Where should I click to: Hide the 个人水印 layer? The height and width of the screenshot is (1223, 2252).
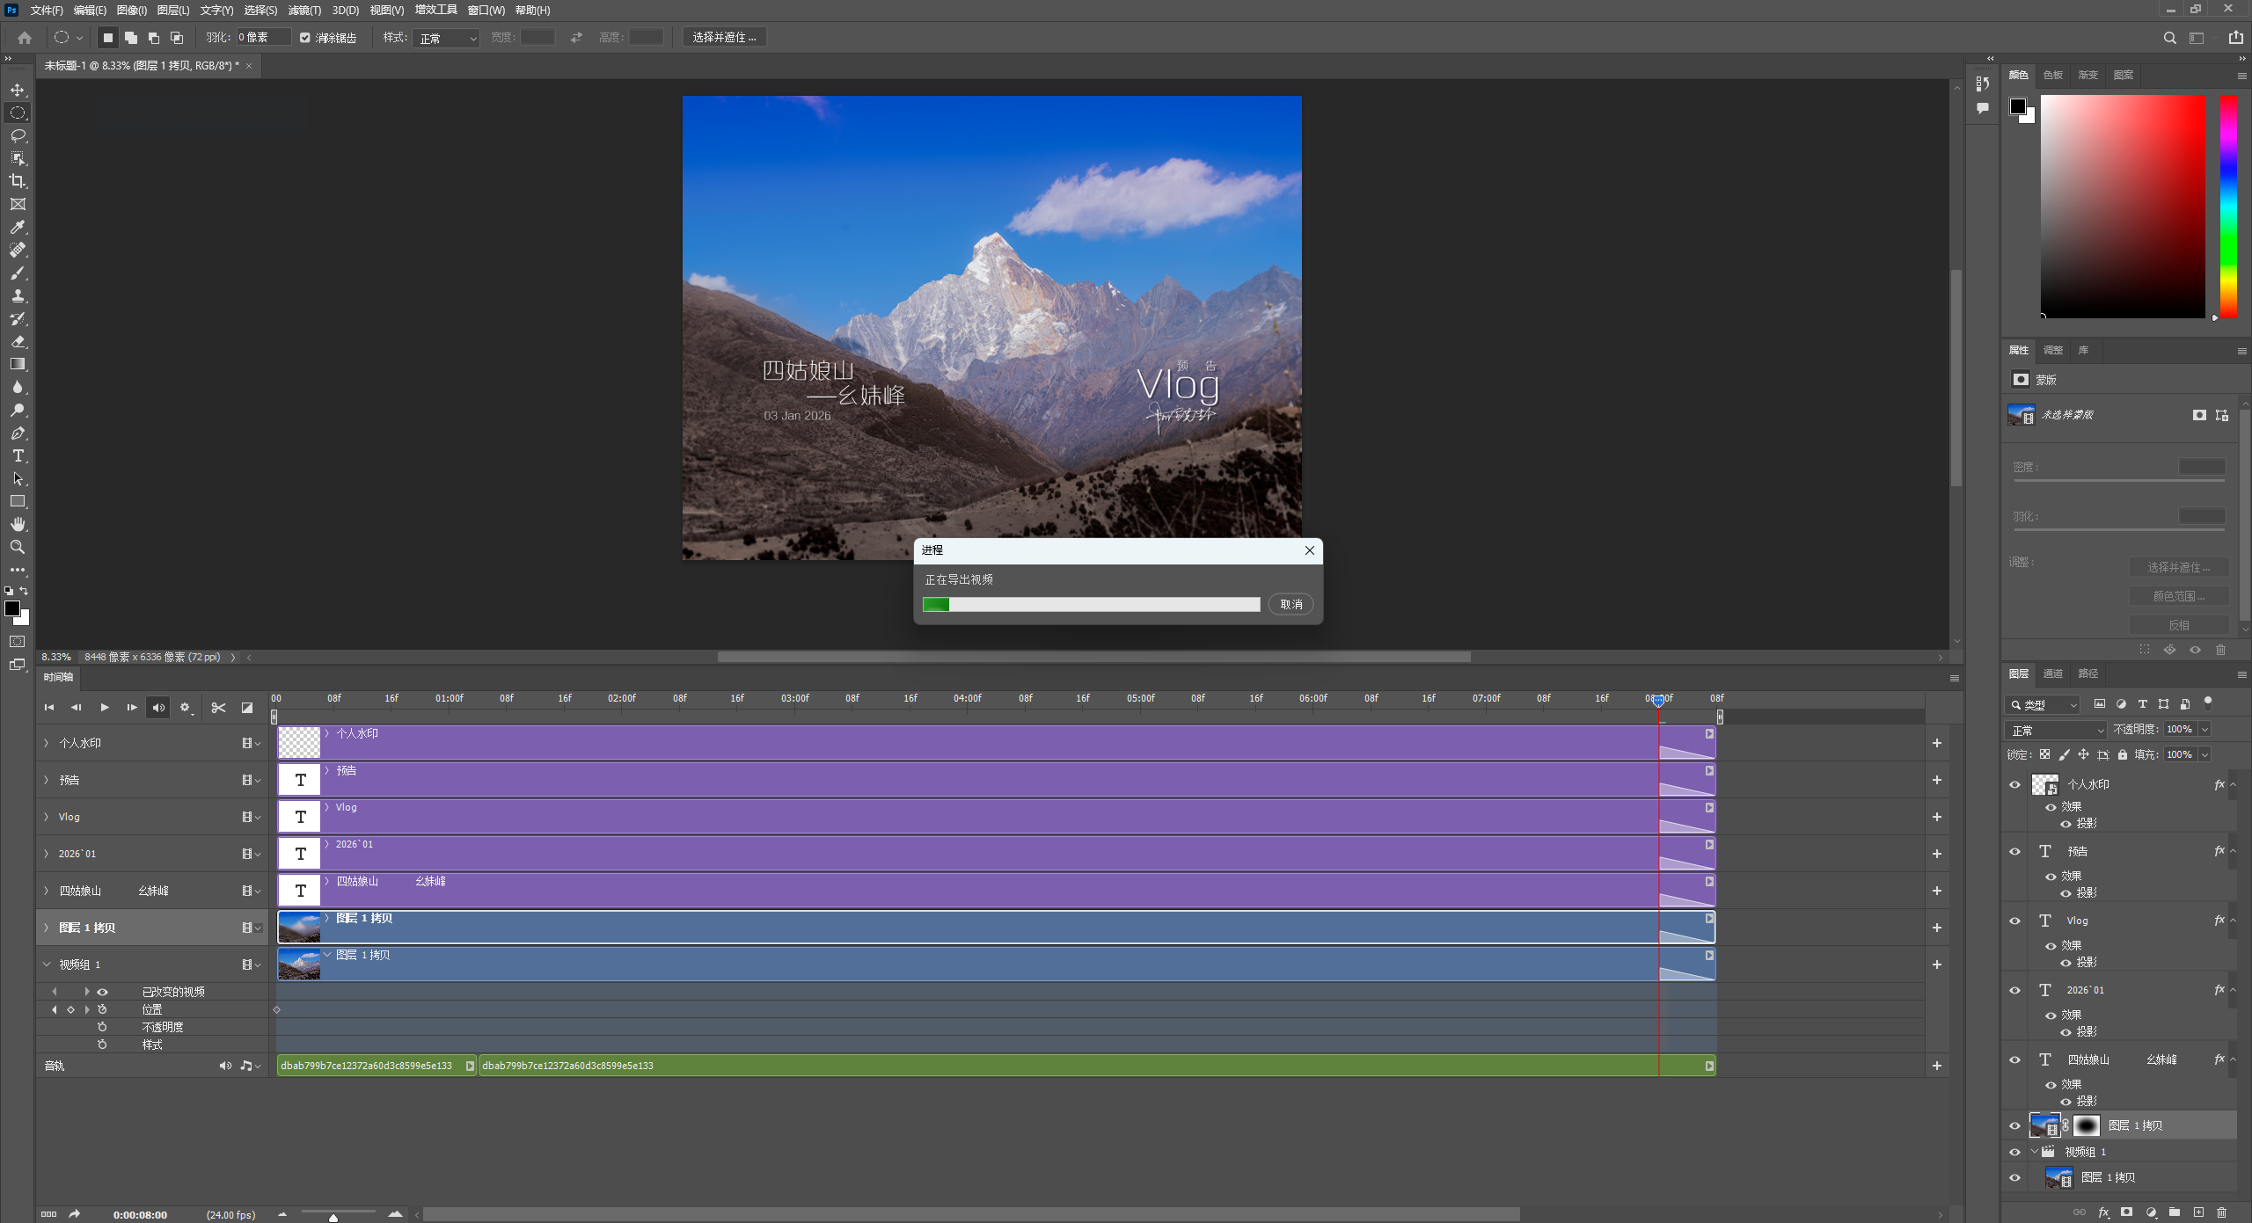click(2014, 784)
